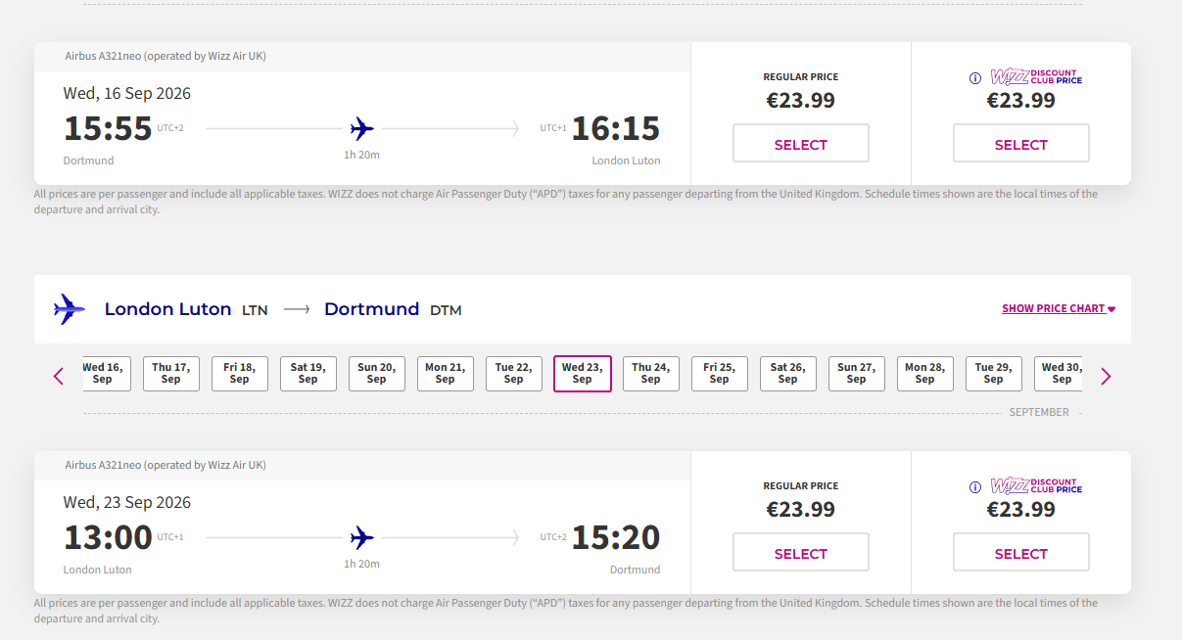Screen dimensions: 1182x640
Task: Pick the Thu 24 Sep date
Action: 651,374
